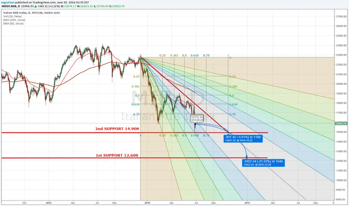Click the blue '-3352.34 (-21.25%) in 184d' label
Screen dimensions: 349x206
click(x=263, y=163)
